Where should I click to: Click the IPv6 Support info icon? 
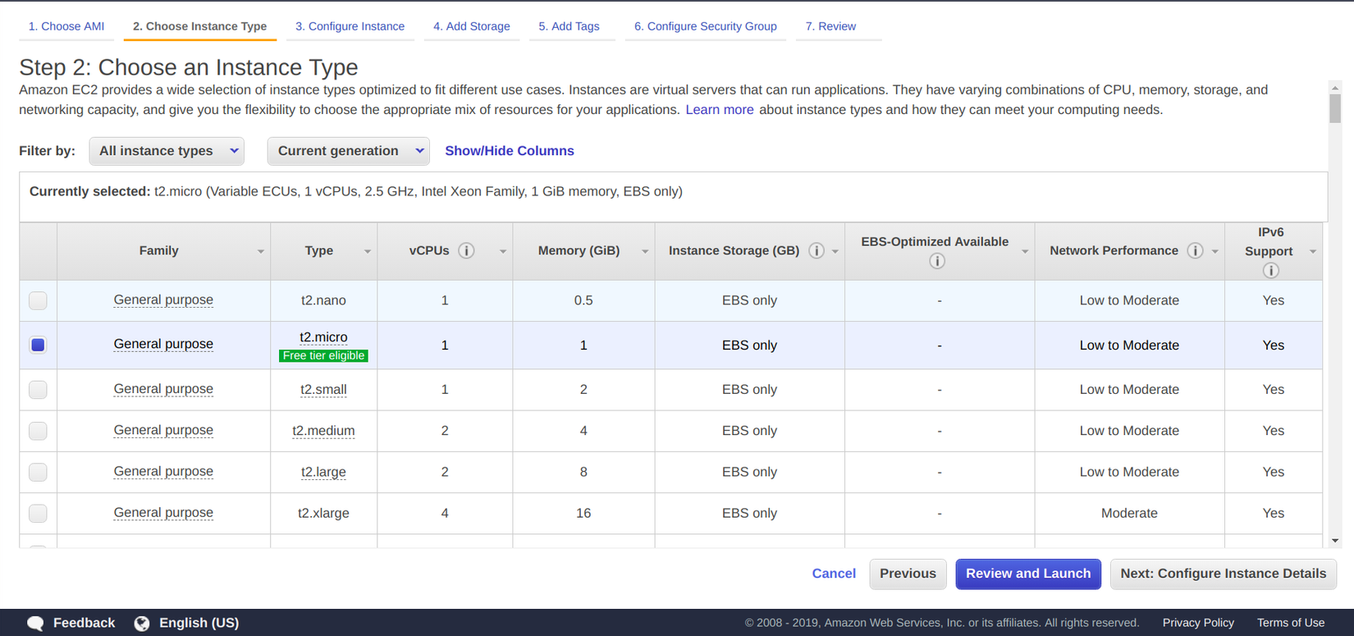pyautogui.click(x=1271, y=271)
